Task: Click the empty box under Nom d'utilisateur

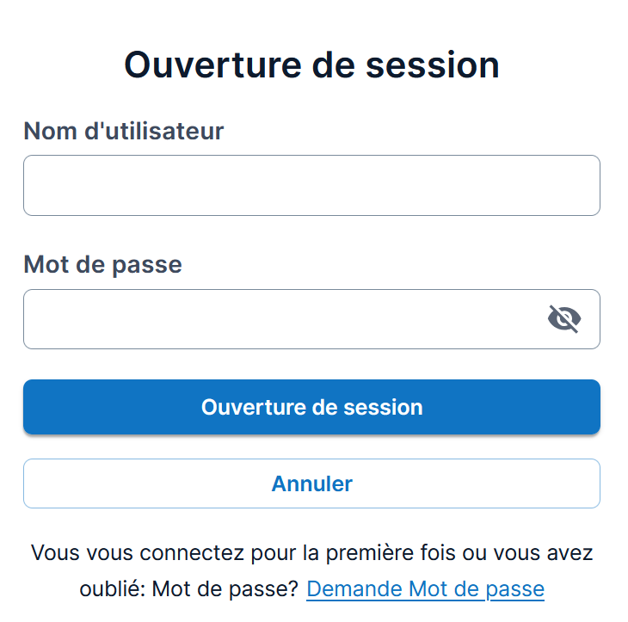Action: click(311, 186)
